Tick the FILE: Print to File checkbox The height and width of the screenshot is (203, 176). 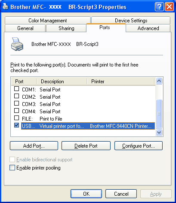pyautogui.click(x=17, y=118)
